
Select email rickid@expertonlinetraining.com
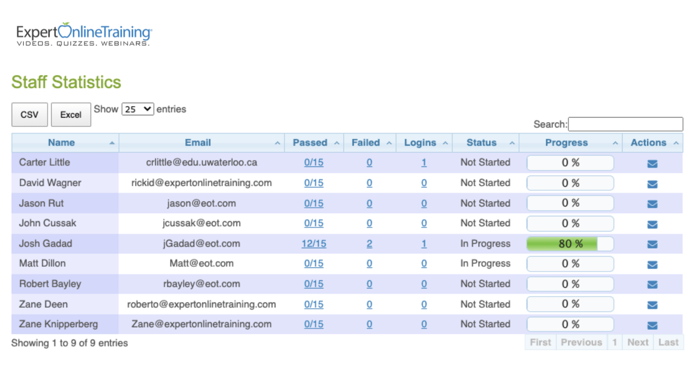201,183
